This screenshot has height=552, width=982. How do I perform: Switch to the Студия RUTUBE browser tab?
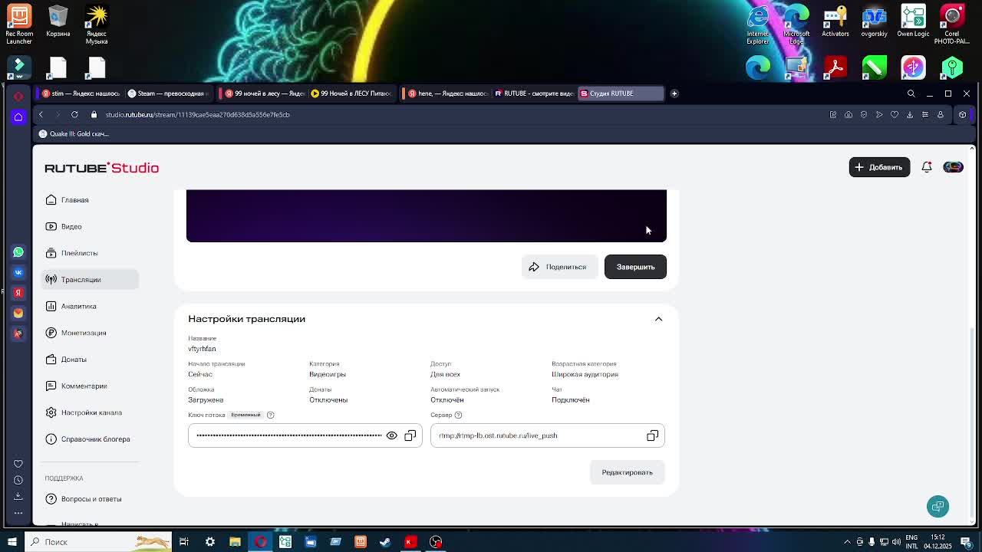pyautogui.click(x=620, y=94)
